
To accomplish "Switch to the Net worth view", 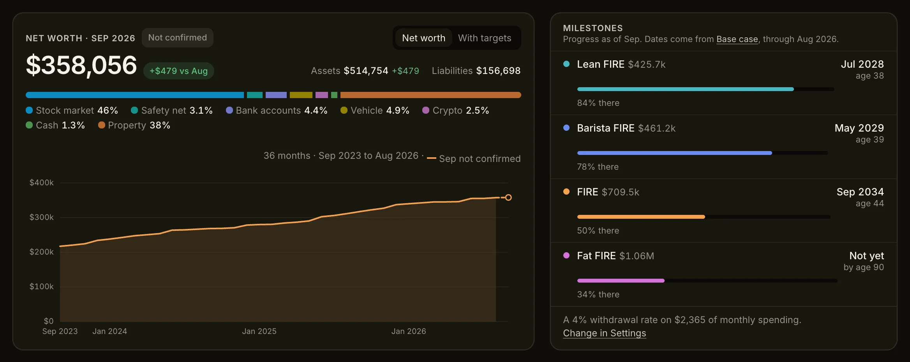I will click(x=423, y=38).
